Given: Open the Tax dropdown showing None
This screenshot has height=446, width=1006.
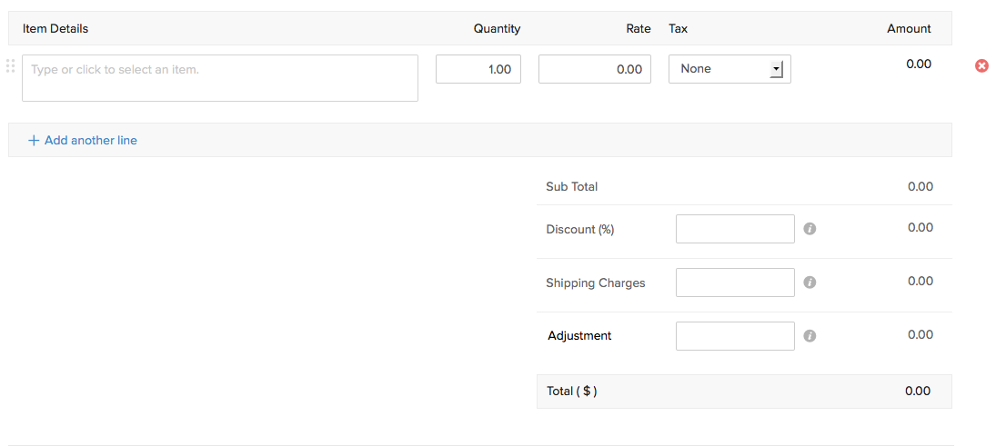Looking at the screenshot, I should click(729, 69).
